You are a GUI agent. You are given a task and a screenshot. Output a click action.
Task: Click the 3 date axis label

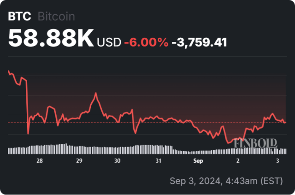point(277,161)
